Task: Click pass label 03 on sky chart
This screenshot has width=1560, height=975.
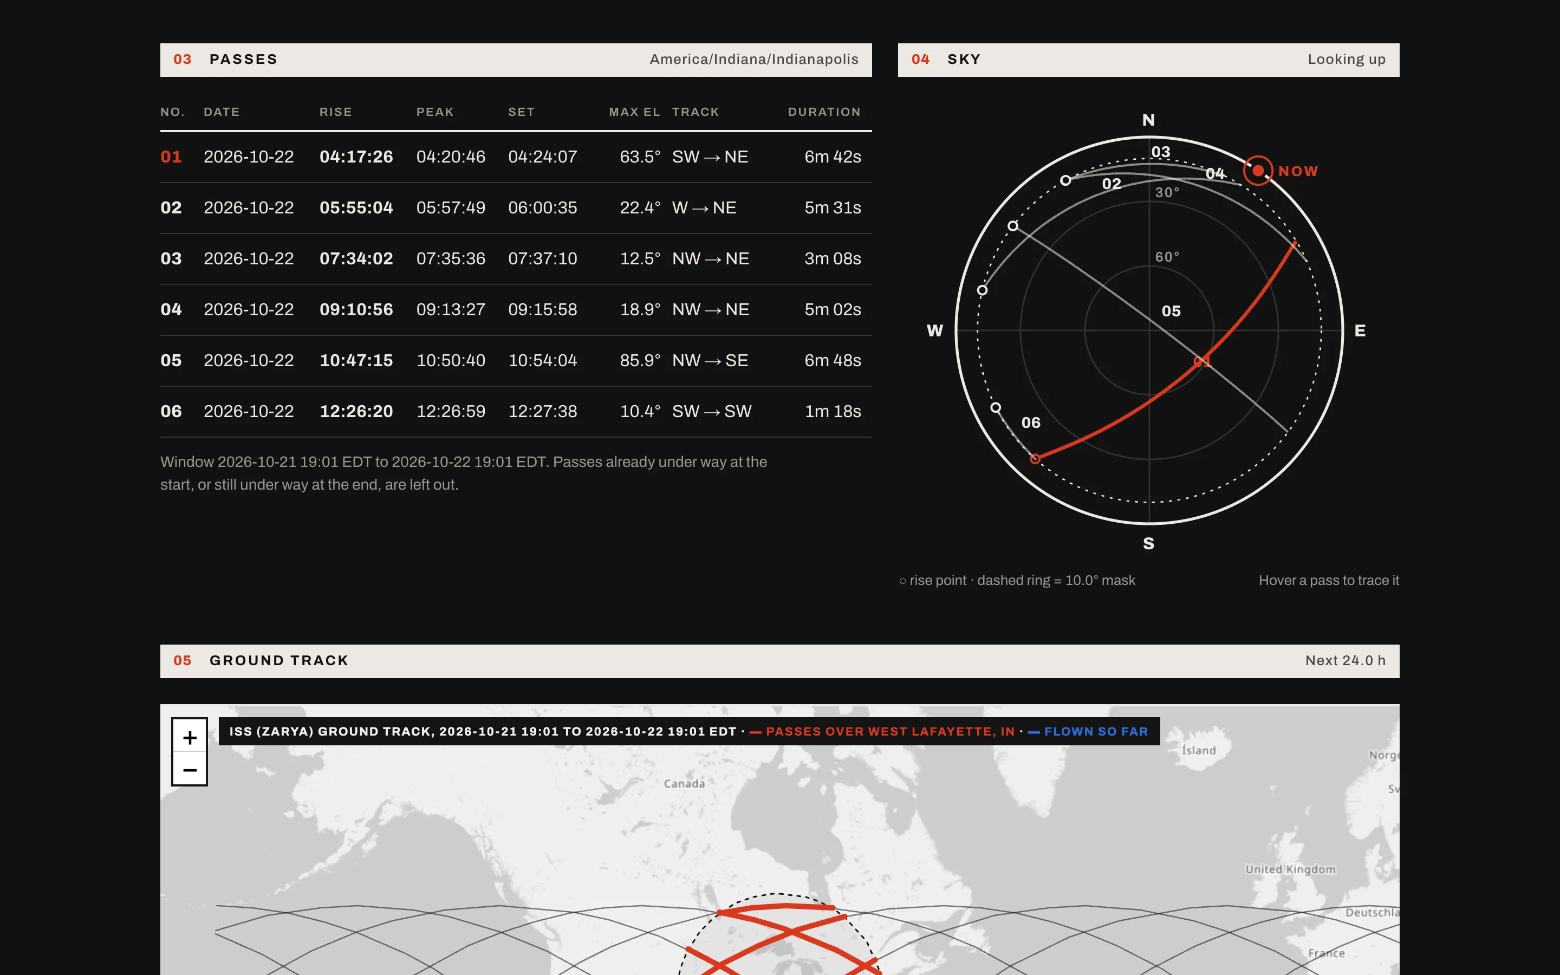Action: (x=1160, y=152)
